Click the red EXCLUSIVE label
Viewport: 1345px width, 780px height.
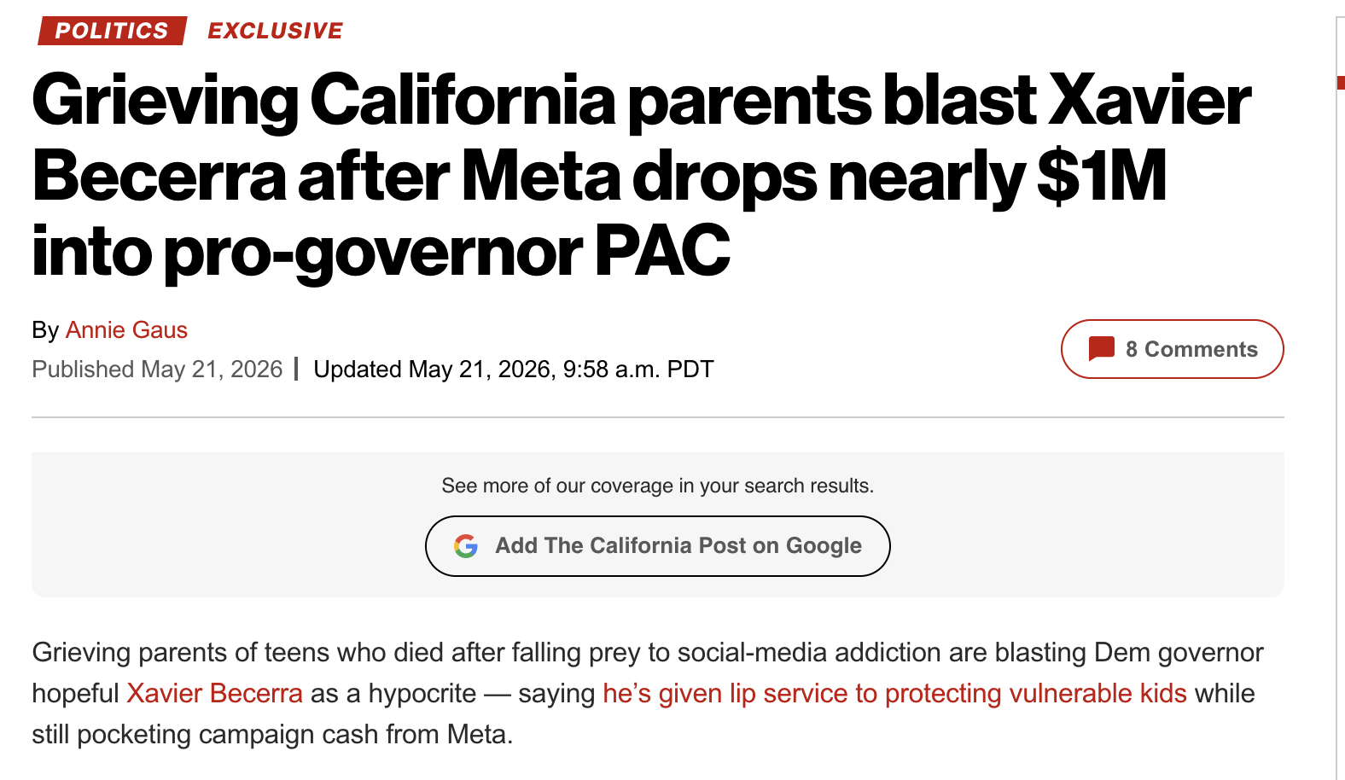(275, 31)
